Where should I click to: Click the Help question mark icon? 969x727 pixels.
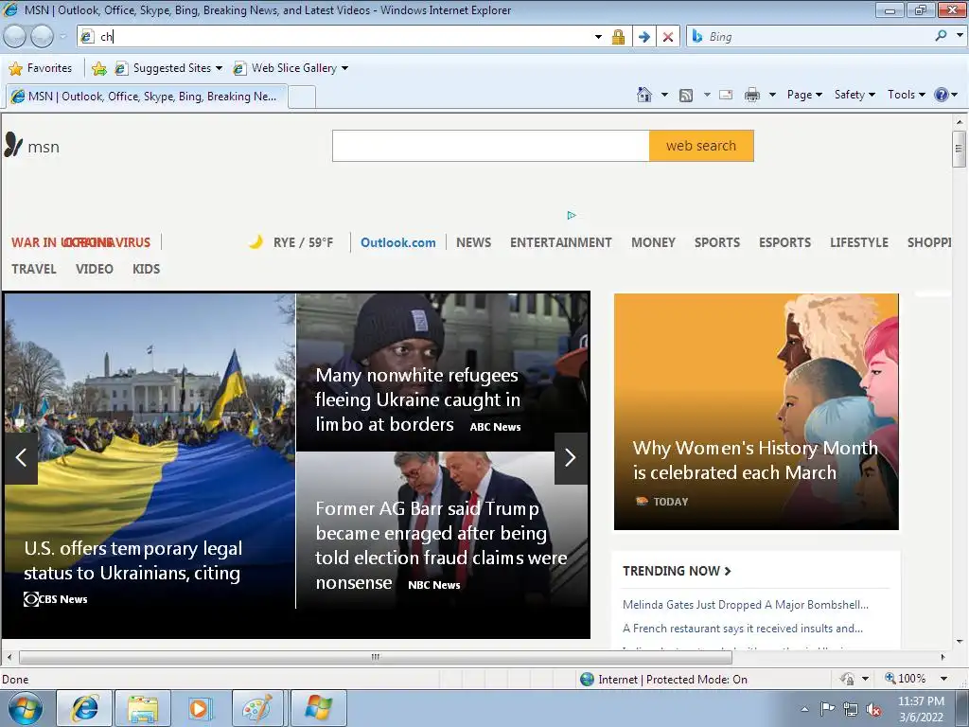coord(942,95)
